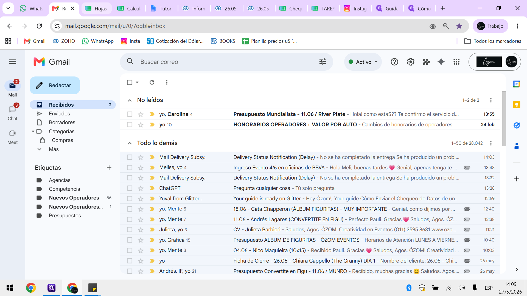Open Google Tasks side panel icon
This screenshot has width=527, height=296.
point(517,125)
